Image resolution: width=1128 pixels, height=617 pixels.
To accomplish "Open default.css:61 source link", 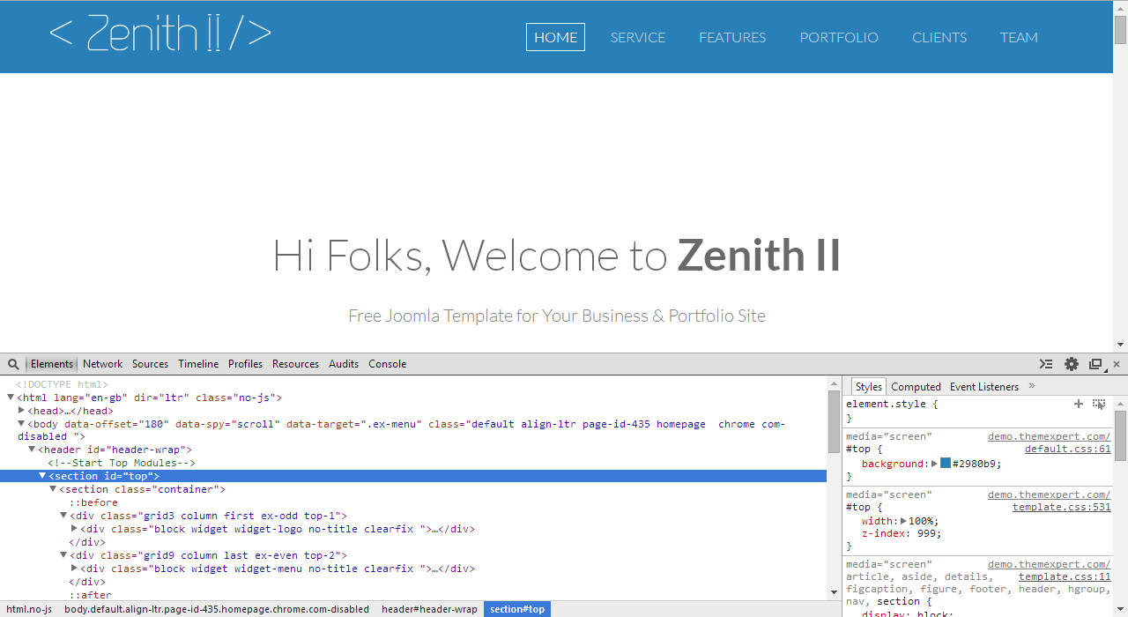I will tap(1067, 449).
